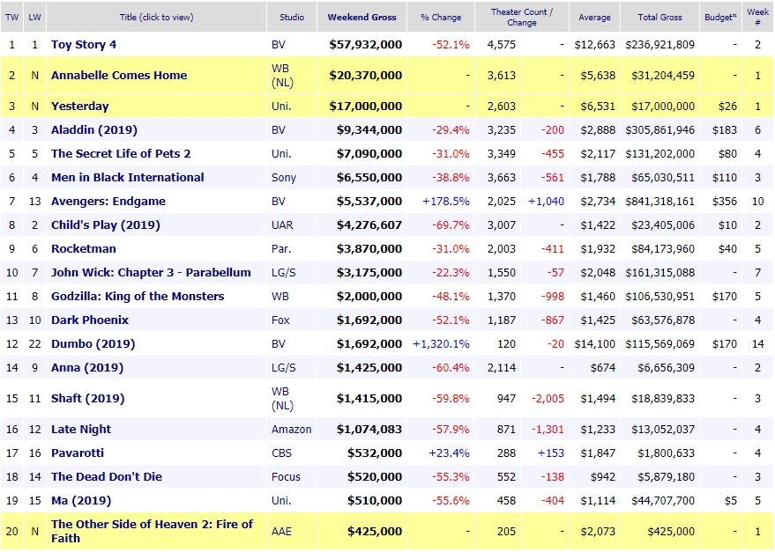Click Uni. studio in the Yesterday row
This screenshot has height=552, width=775.
click(x=280, y=107)
